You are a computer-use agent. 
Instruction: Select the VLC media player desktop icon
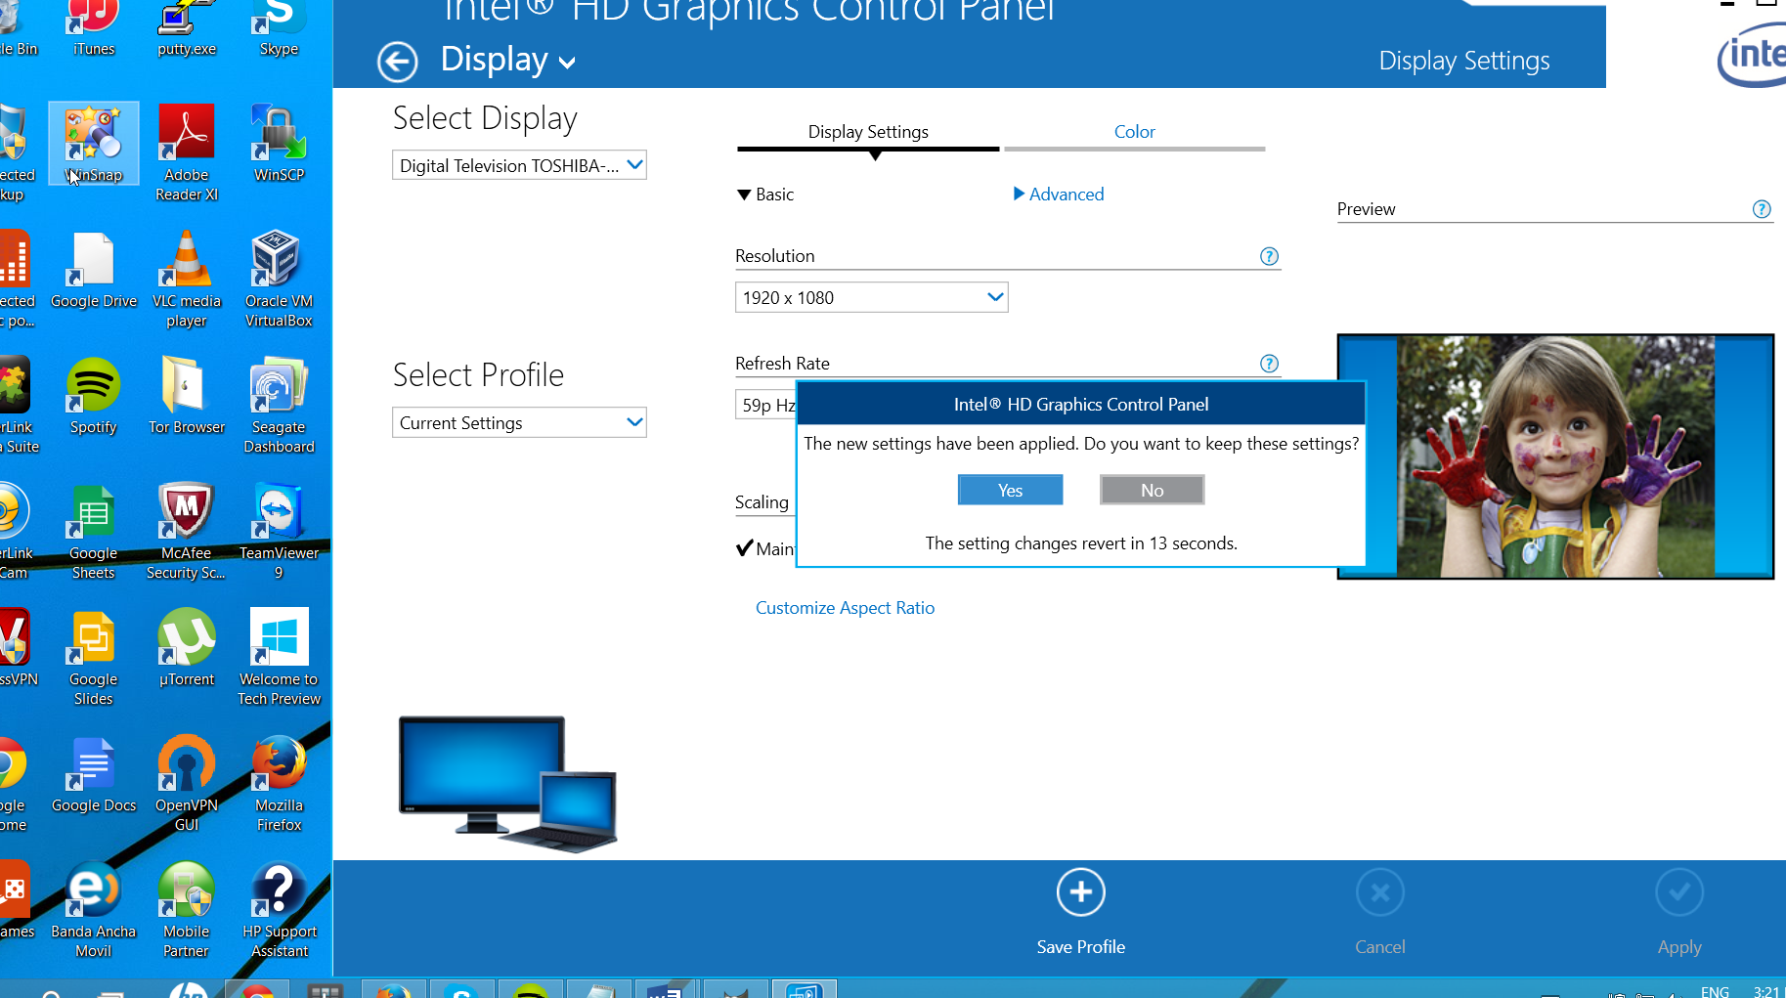(x=187, y=279)
